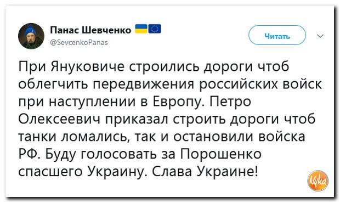Click the name Порошенко in the tweet

click(x=221, y=154)
